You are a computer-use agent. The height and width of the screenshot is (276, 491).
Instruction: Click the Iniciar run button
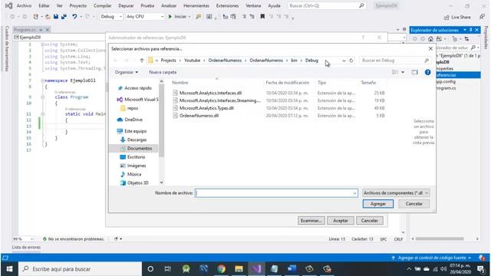[179, 17]
